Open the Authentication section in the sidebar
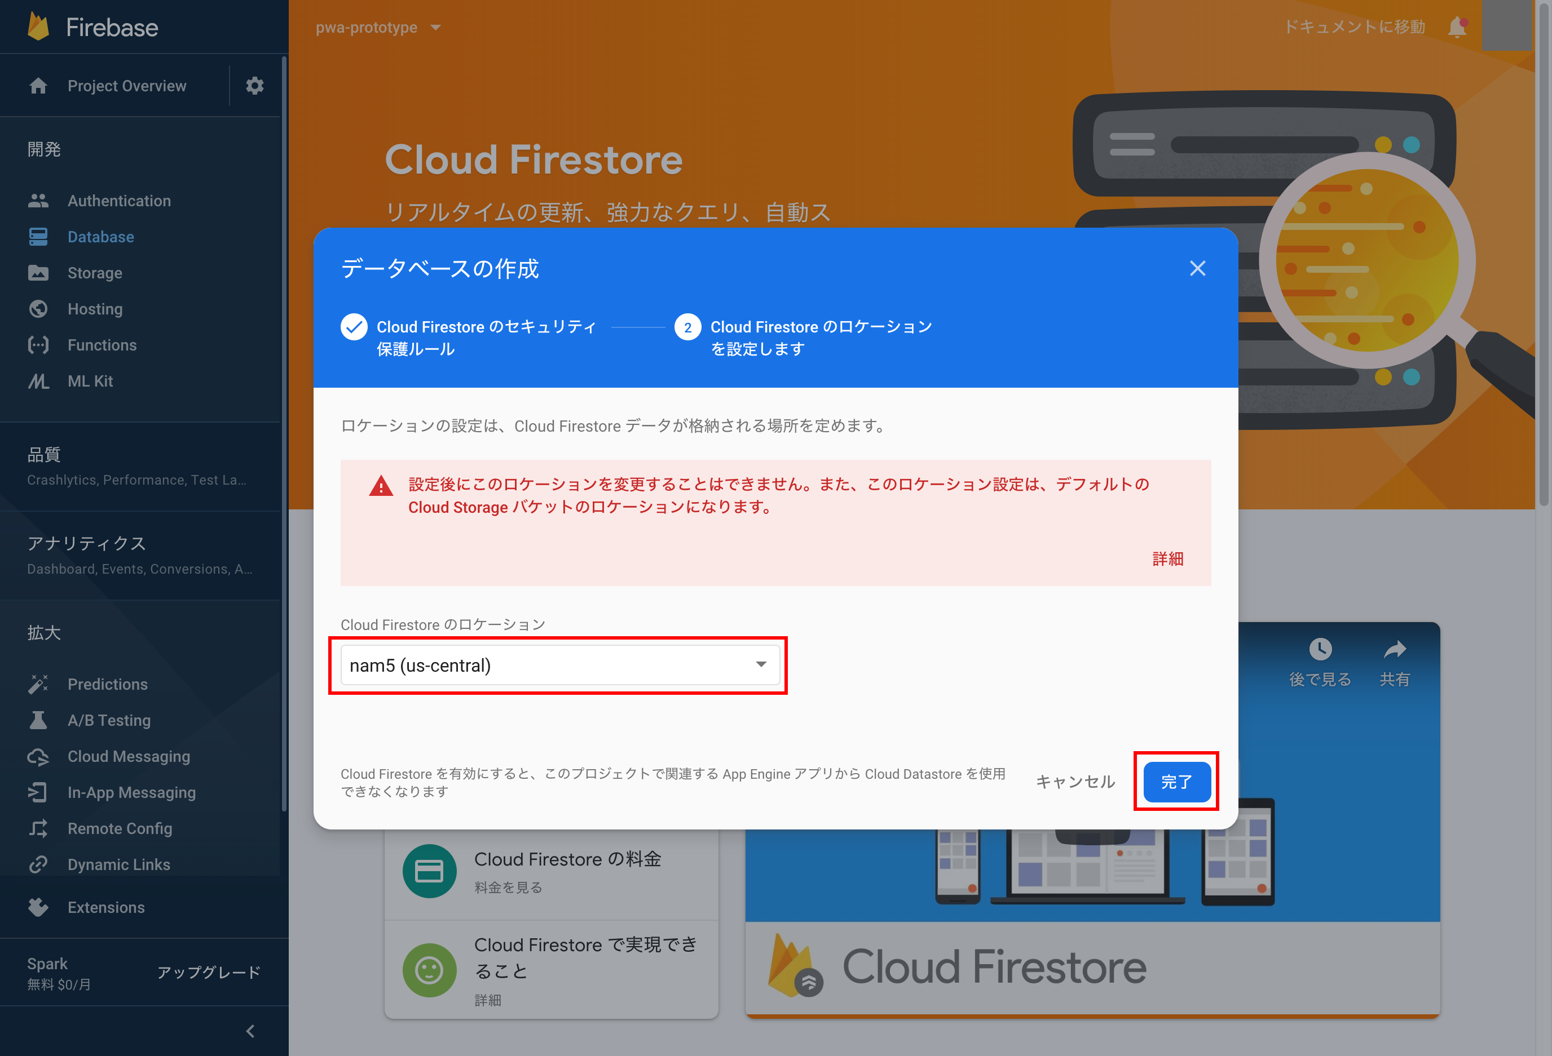The width and height of the screenshot is (1552, 1056). click(x=119, y=200)
